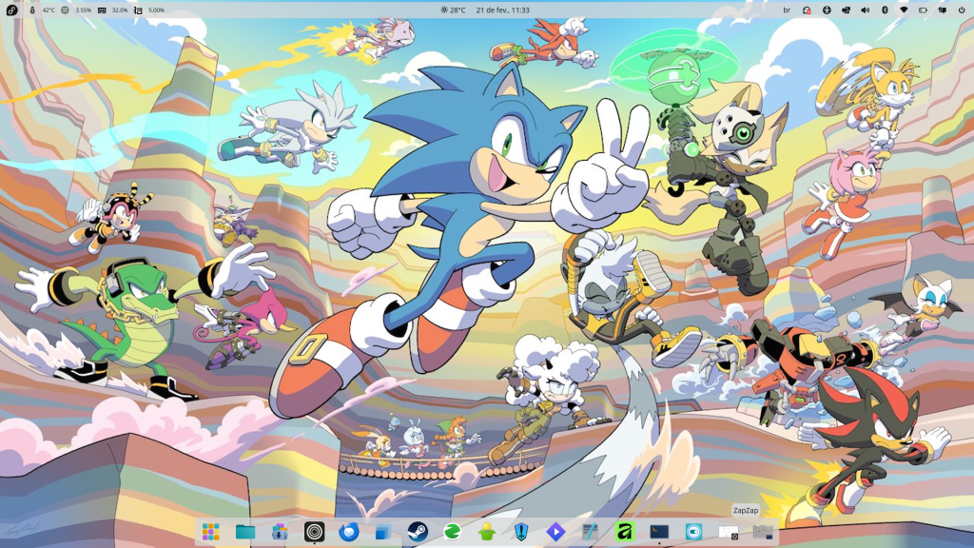
Task: Open the power menu icon
Action: [962, 10]
